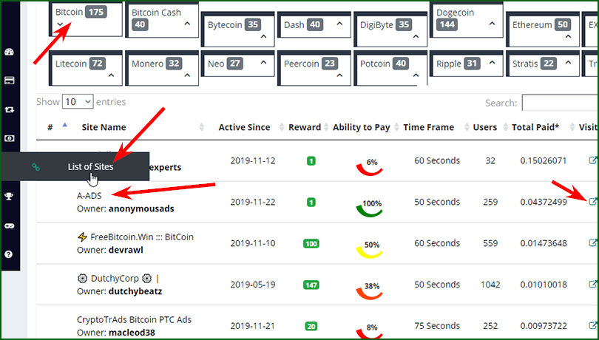The height and width of the screenshot is (340, 599).
Task: Click CryptoTrAds Bitcoin PTC Ads name
Action: coord(134,319)
